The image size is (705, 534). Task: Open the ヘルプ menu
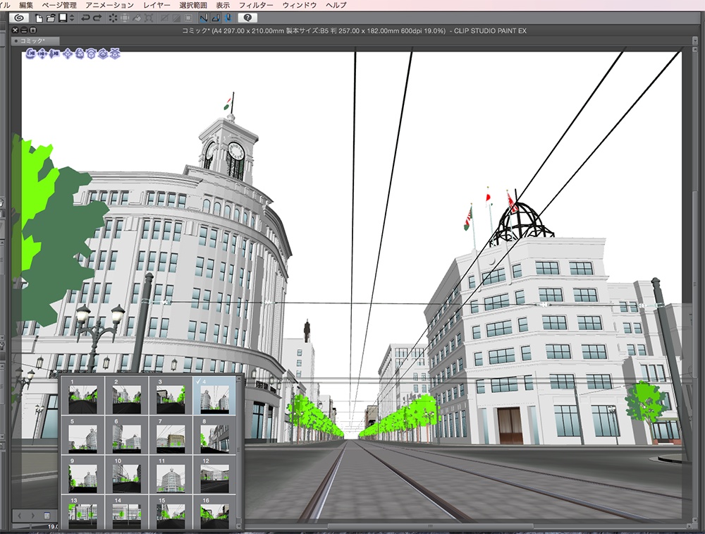coord(336,5)
